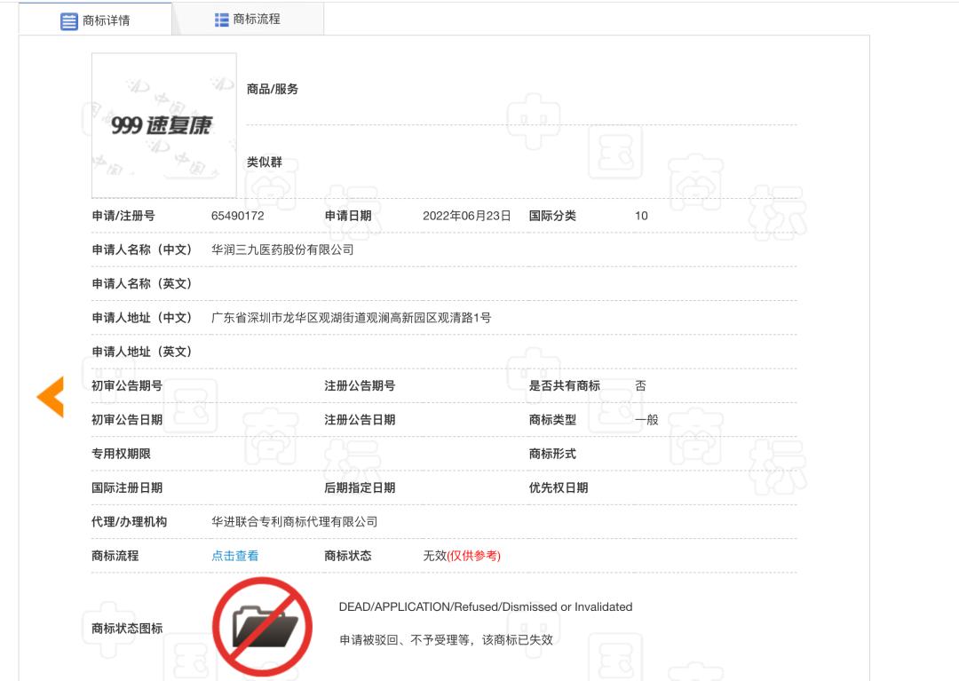Click the 商品/服务 label
The height and width of the screenshot is (681, 959).
[x=273, y=90]
